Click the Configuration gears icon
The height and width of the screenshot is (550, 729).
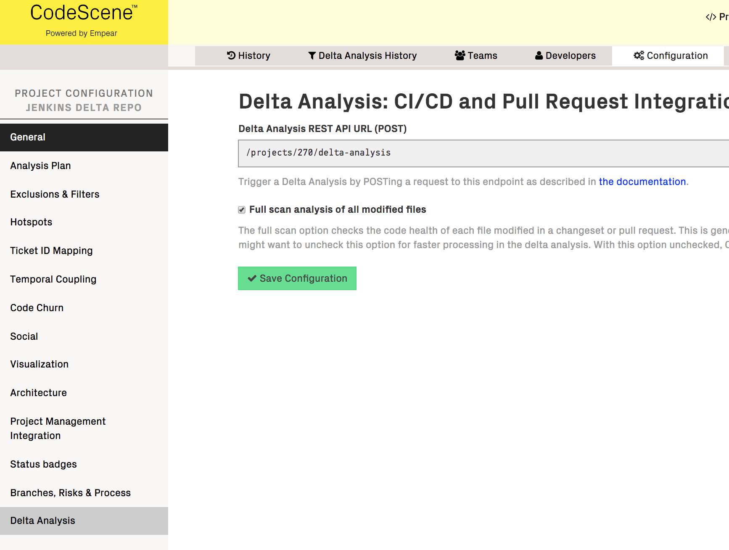coord(639,56)
